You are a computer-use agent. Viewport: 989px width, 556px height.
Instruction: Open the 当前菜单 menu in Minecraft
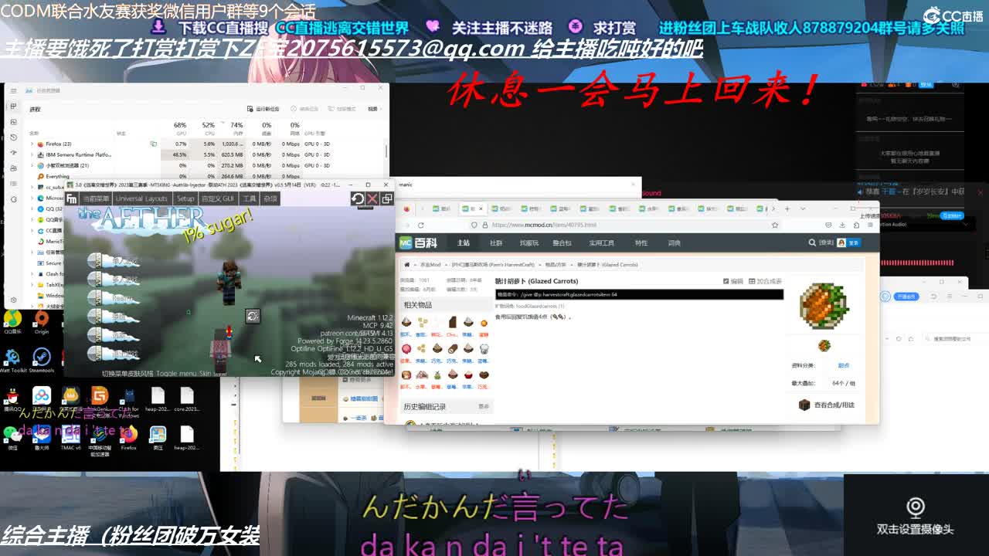96,198
